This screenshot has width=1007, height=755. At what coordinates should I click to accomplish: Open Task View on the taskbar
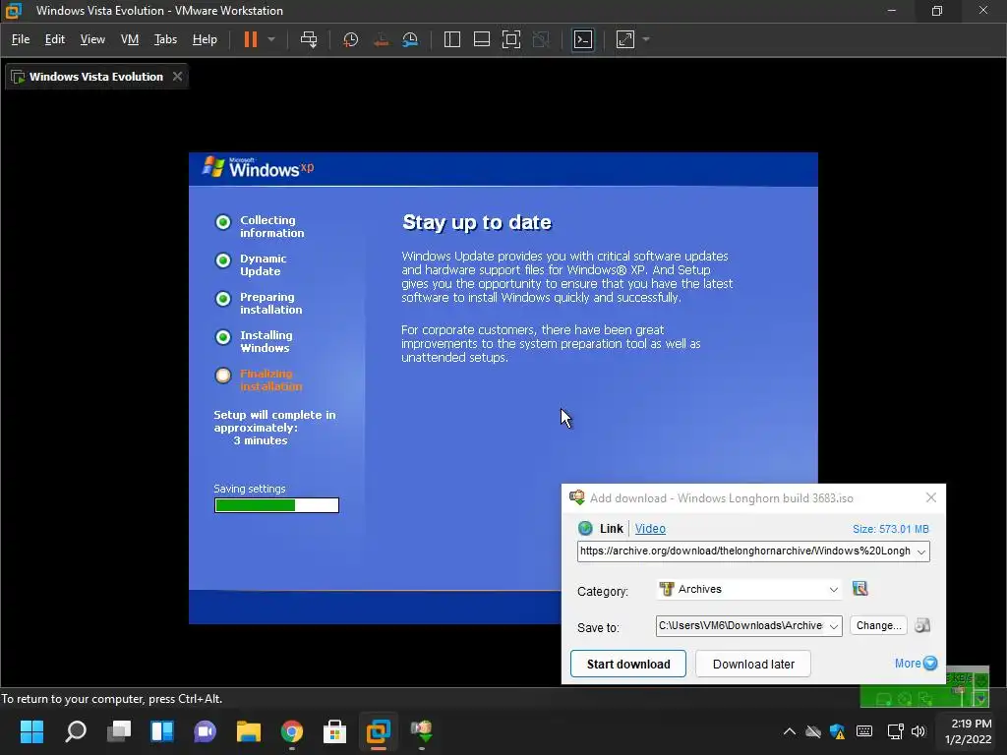[119, 731]
